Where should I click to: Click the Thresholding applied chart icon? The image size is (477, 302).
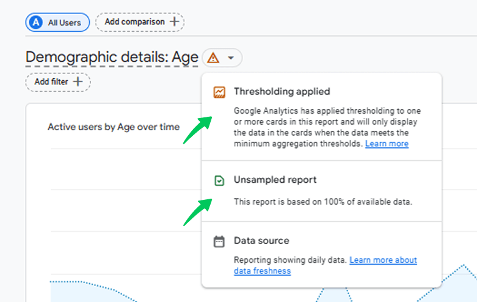tap(219, 92)
